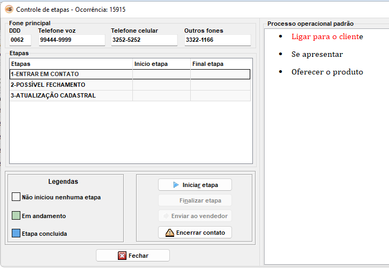
Task: Click the green 'Em andamento' legend swatch
Action: 16,216
